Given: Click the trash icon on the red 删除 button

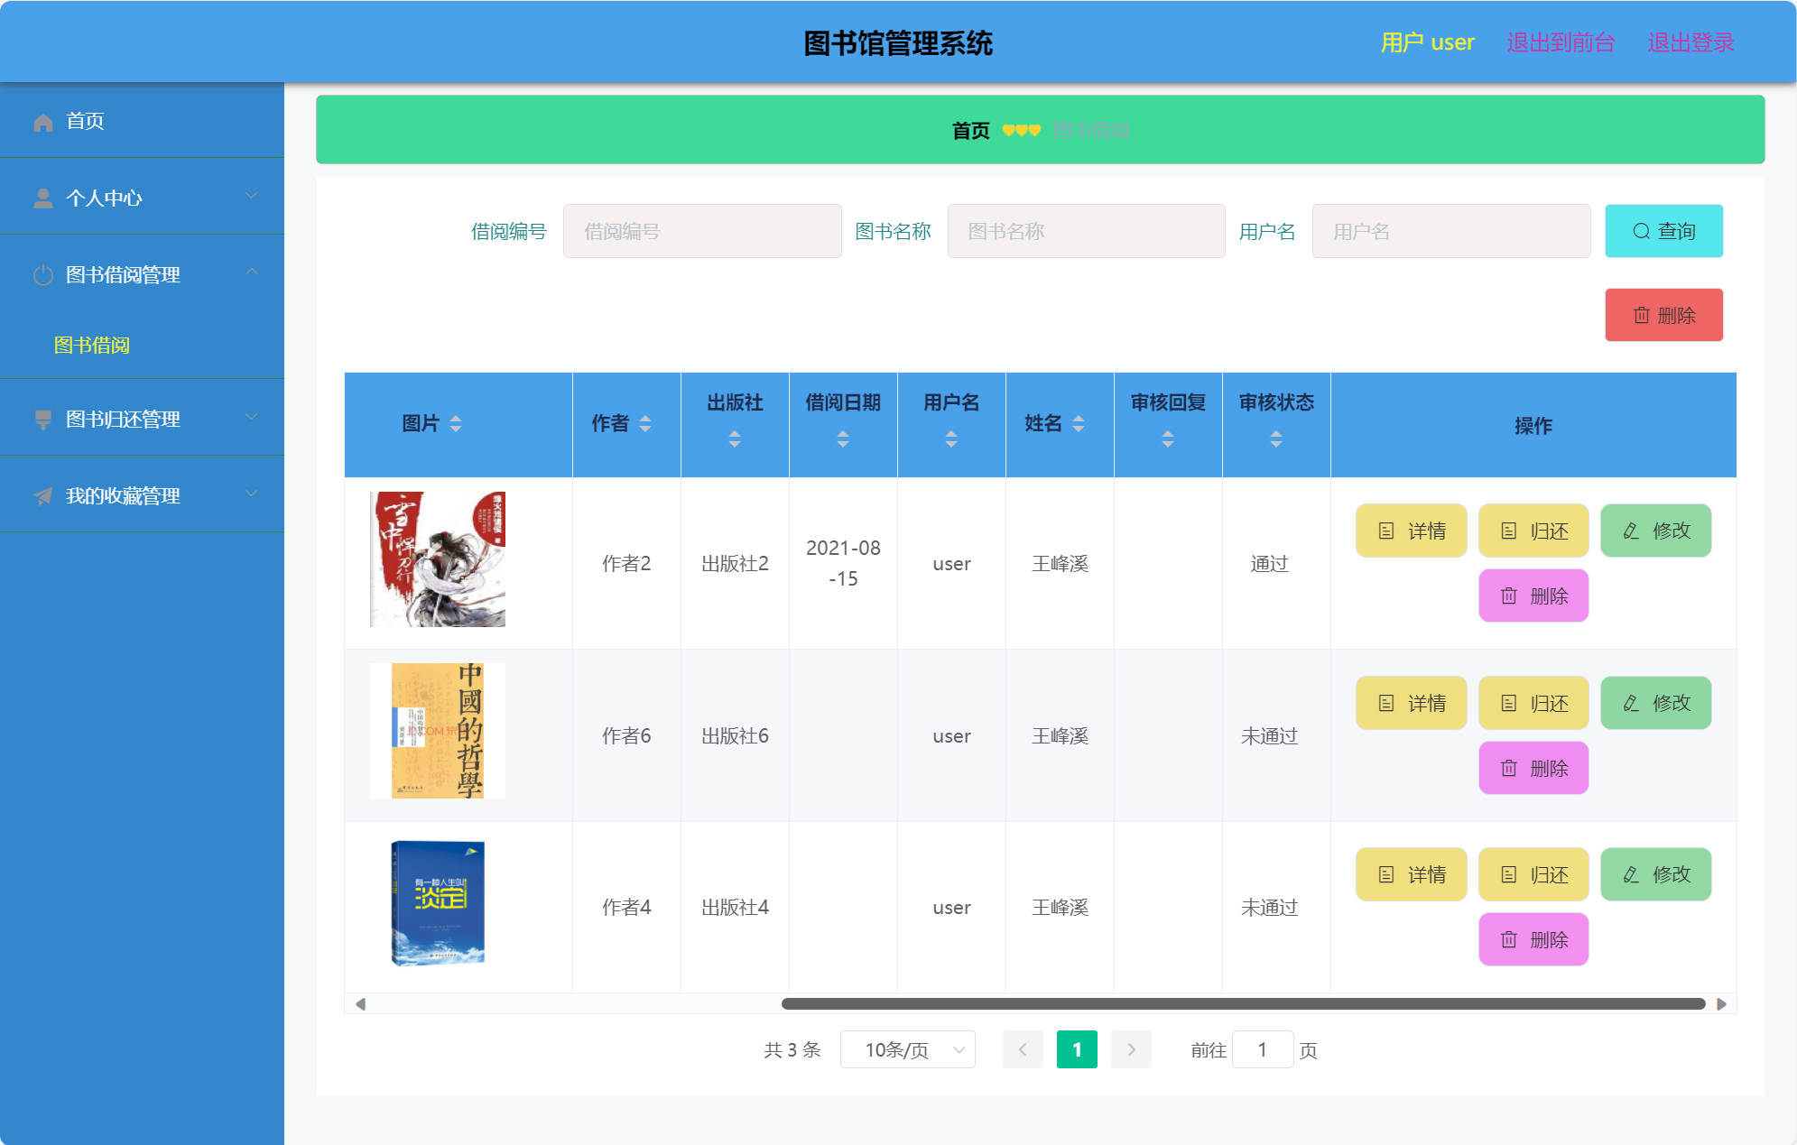Looking at the screenshot, I should pos(1642,315).
